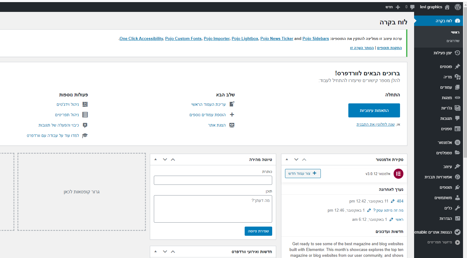
Task: Open Pojo Sidebars link
Action: 316,38
